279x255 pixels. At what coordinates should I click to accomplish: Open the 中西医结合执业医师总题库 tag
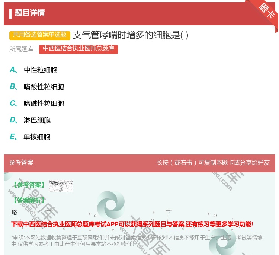click(78, 49)
